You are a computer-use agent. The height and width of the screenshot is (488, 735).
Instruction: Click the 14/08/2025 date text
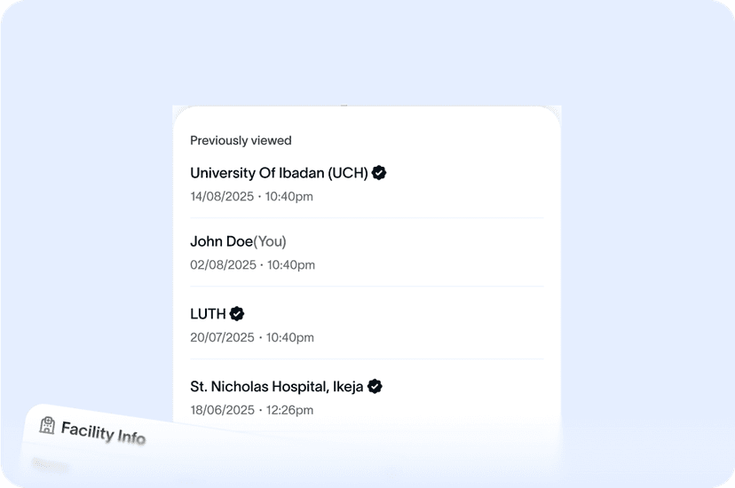[x=223, y=196]
